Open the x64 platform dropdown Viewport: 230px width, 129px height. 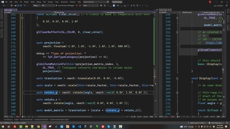pyautogui.click(x=48, y=6)
